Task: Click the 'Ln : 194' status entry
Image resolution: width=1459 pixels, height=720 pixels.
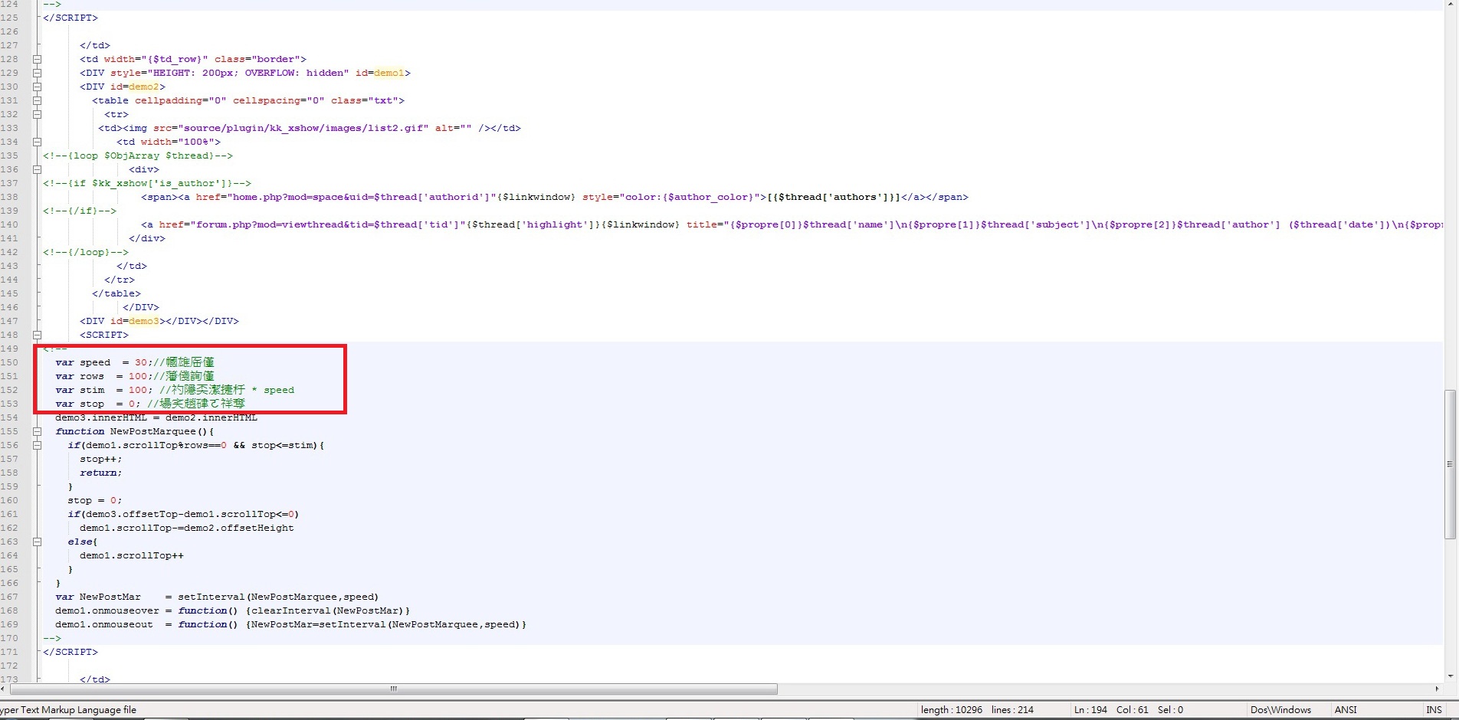Action: 1090,710
